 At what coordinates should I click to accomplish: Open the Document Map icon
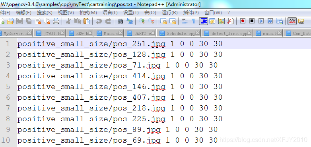tap(222, 21)
